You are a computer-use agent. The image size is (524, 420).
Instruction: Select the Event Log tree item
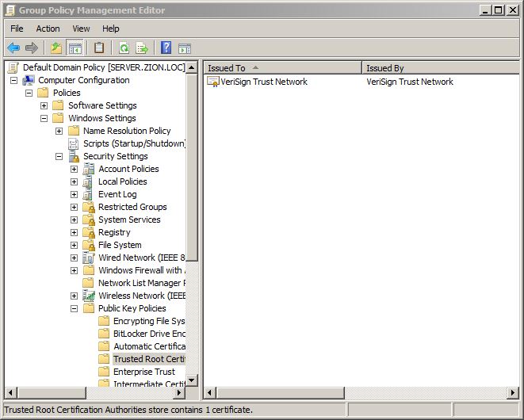point(117,194)
